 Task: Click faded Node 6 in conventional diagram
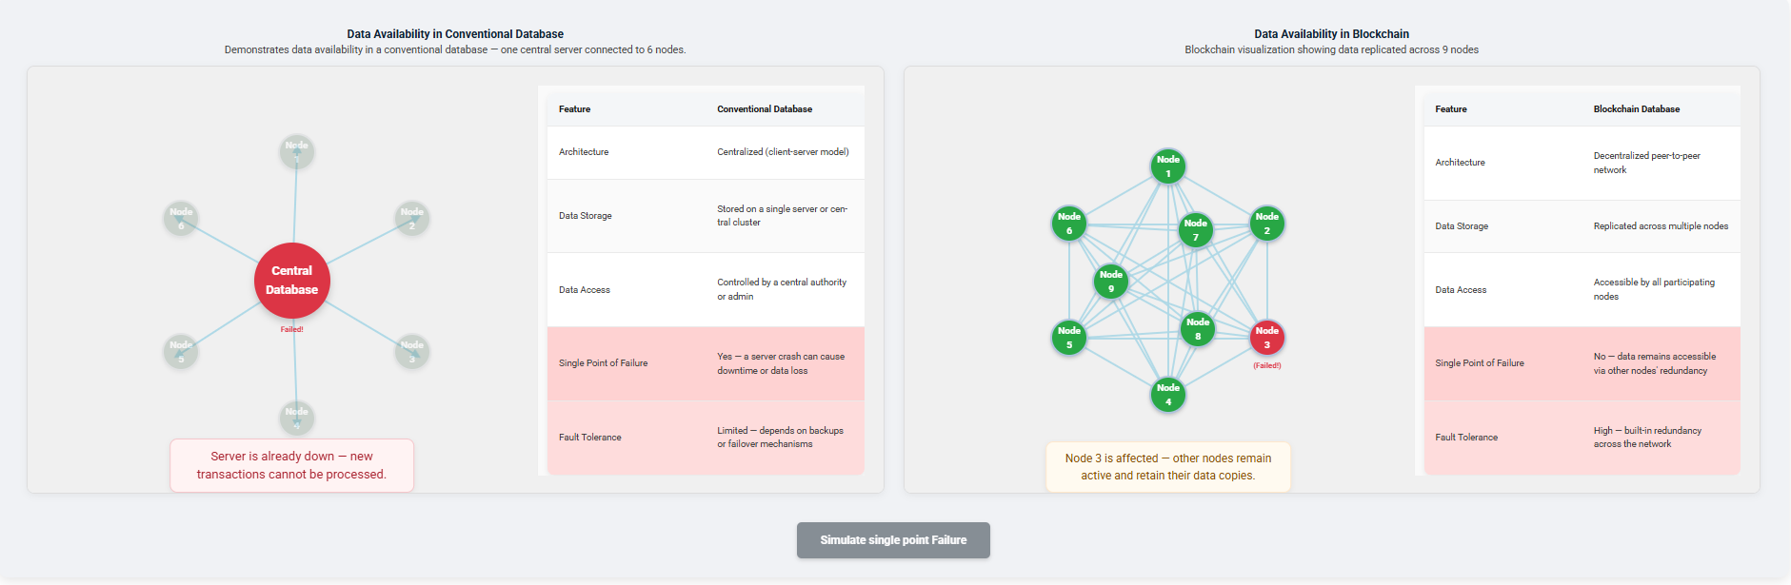point(180,218)
